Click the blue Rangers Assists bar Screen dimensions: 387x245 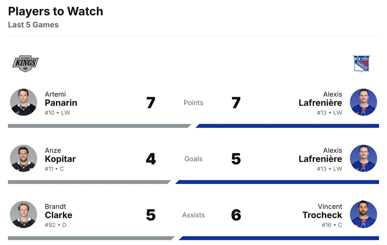(279, 238)
